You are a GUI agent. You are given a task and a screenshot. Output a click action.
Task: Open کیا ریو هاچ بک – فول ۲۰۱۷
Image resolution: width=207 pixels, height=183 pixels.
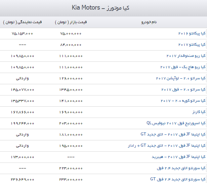tap(183, 67)
